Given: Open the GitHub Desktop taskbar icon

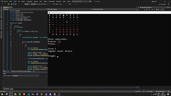Looking at the screenshot, I should pos(37,94).
